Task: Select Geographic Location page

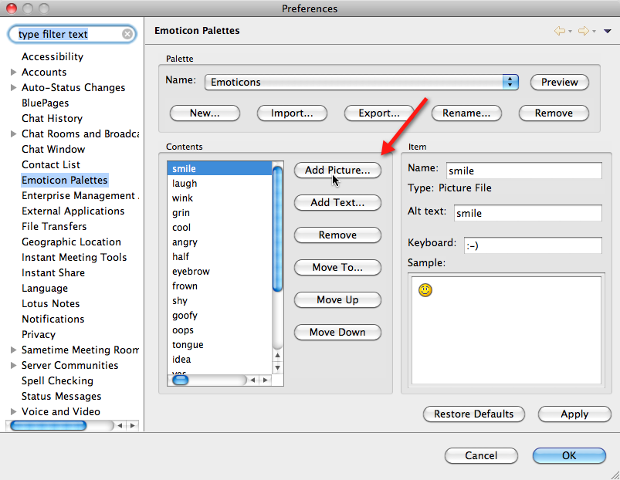Action: (x=72, y=242)
